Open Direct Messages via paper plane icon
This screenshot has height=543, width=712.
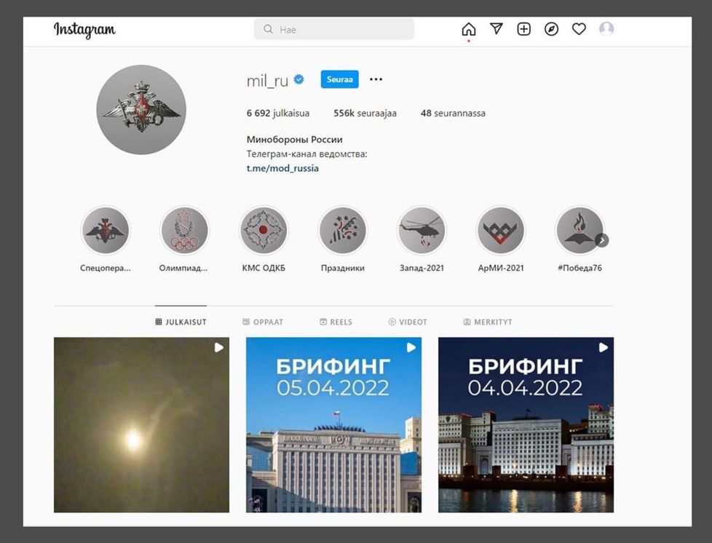496,28
